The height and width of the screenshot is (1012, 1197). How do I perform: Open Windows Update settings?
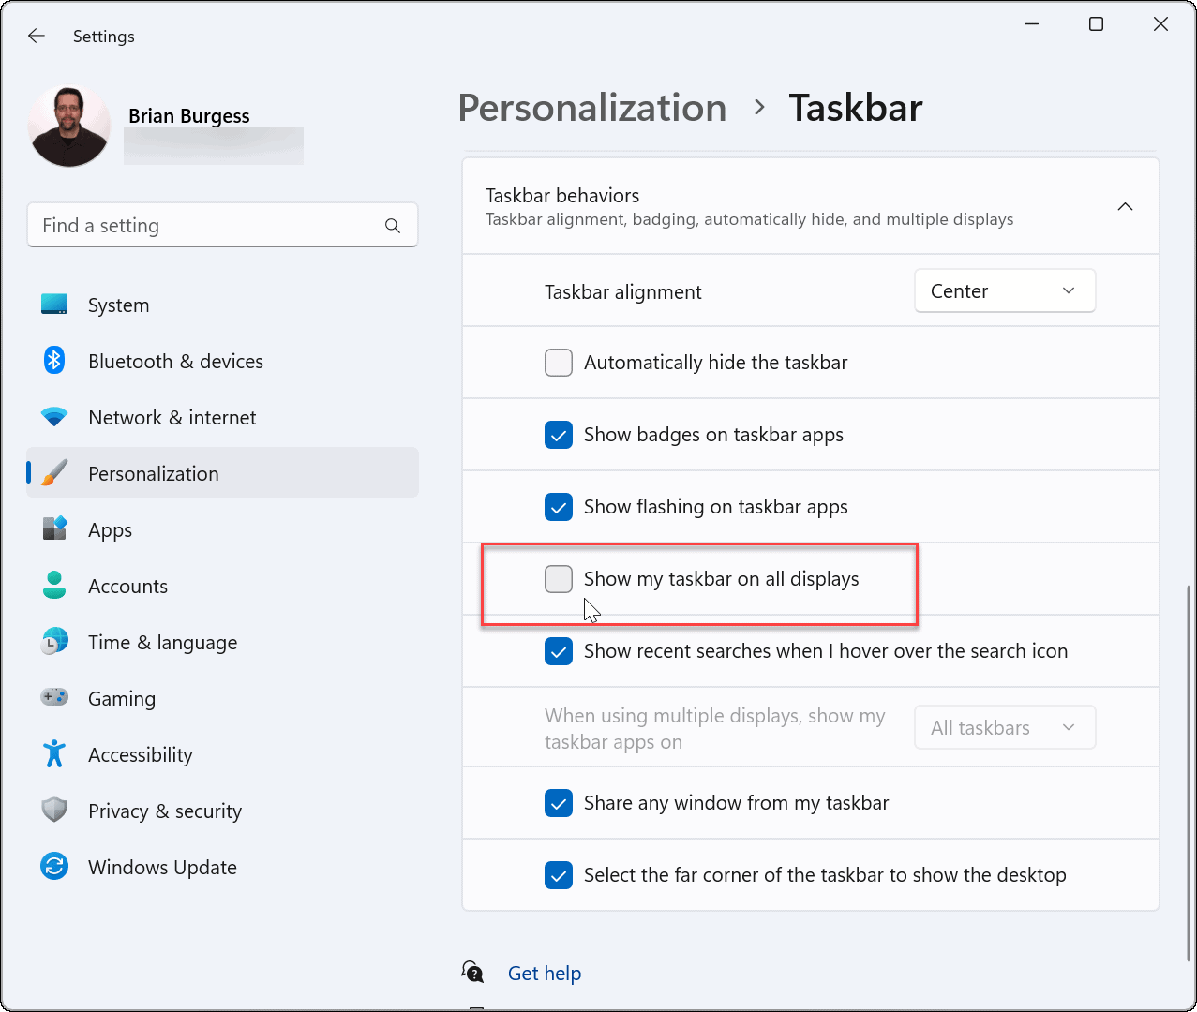tap(161, 867)
